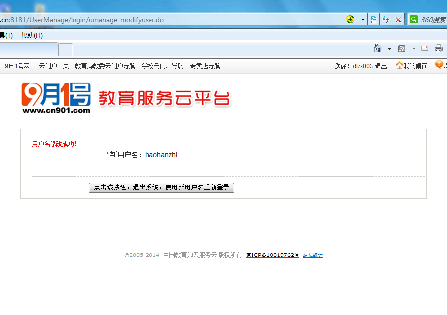The height and width of the screenshot is (315, 447).
Task: Expand the RSS feeds dropdown arrow
Action: click(413, 48)
